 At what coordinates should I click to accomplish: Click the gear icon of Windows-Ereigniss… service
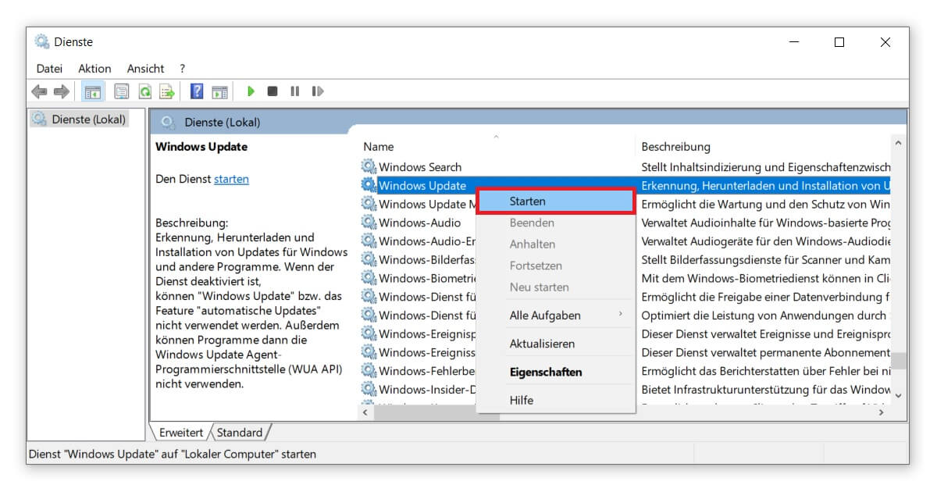[369, 352]
